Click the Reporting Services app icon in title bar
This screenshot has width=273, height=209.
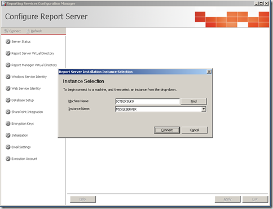coord(4,3)
